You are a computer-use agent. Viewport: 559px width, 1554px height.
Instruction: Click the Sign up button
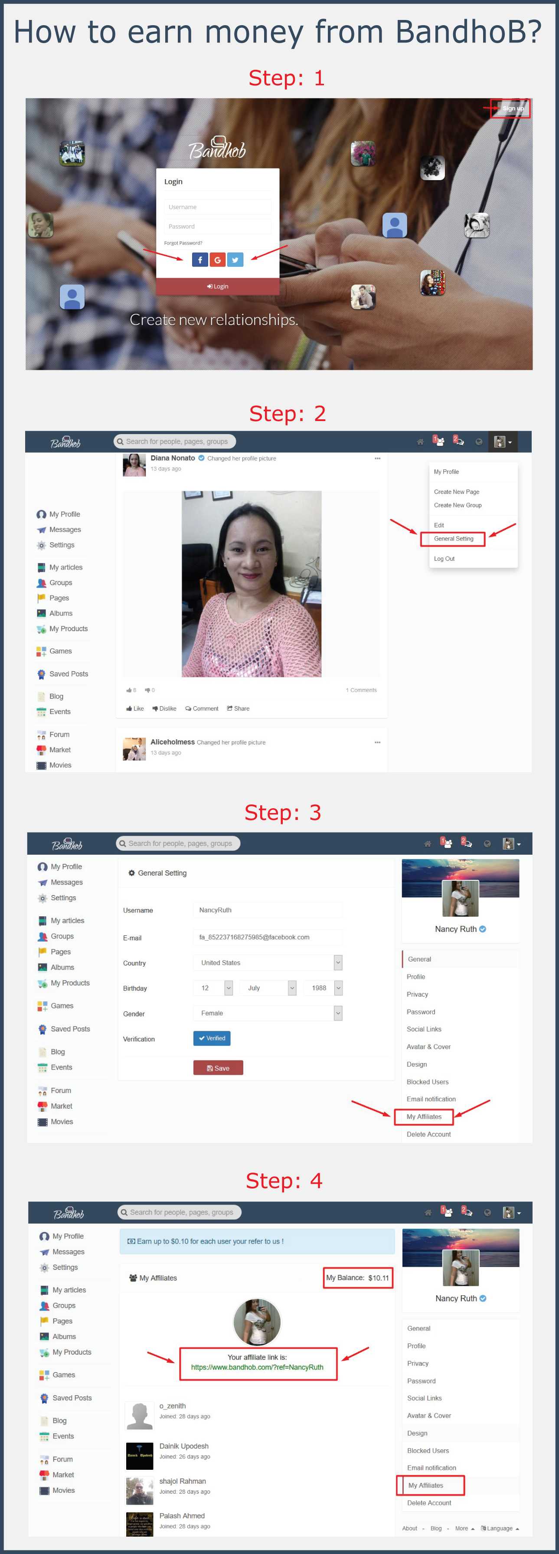click(513, 109)
